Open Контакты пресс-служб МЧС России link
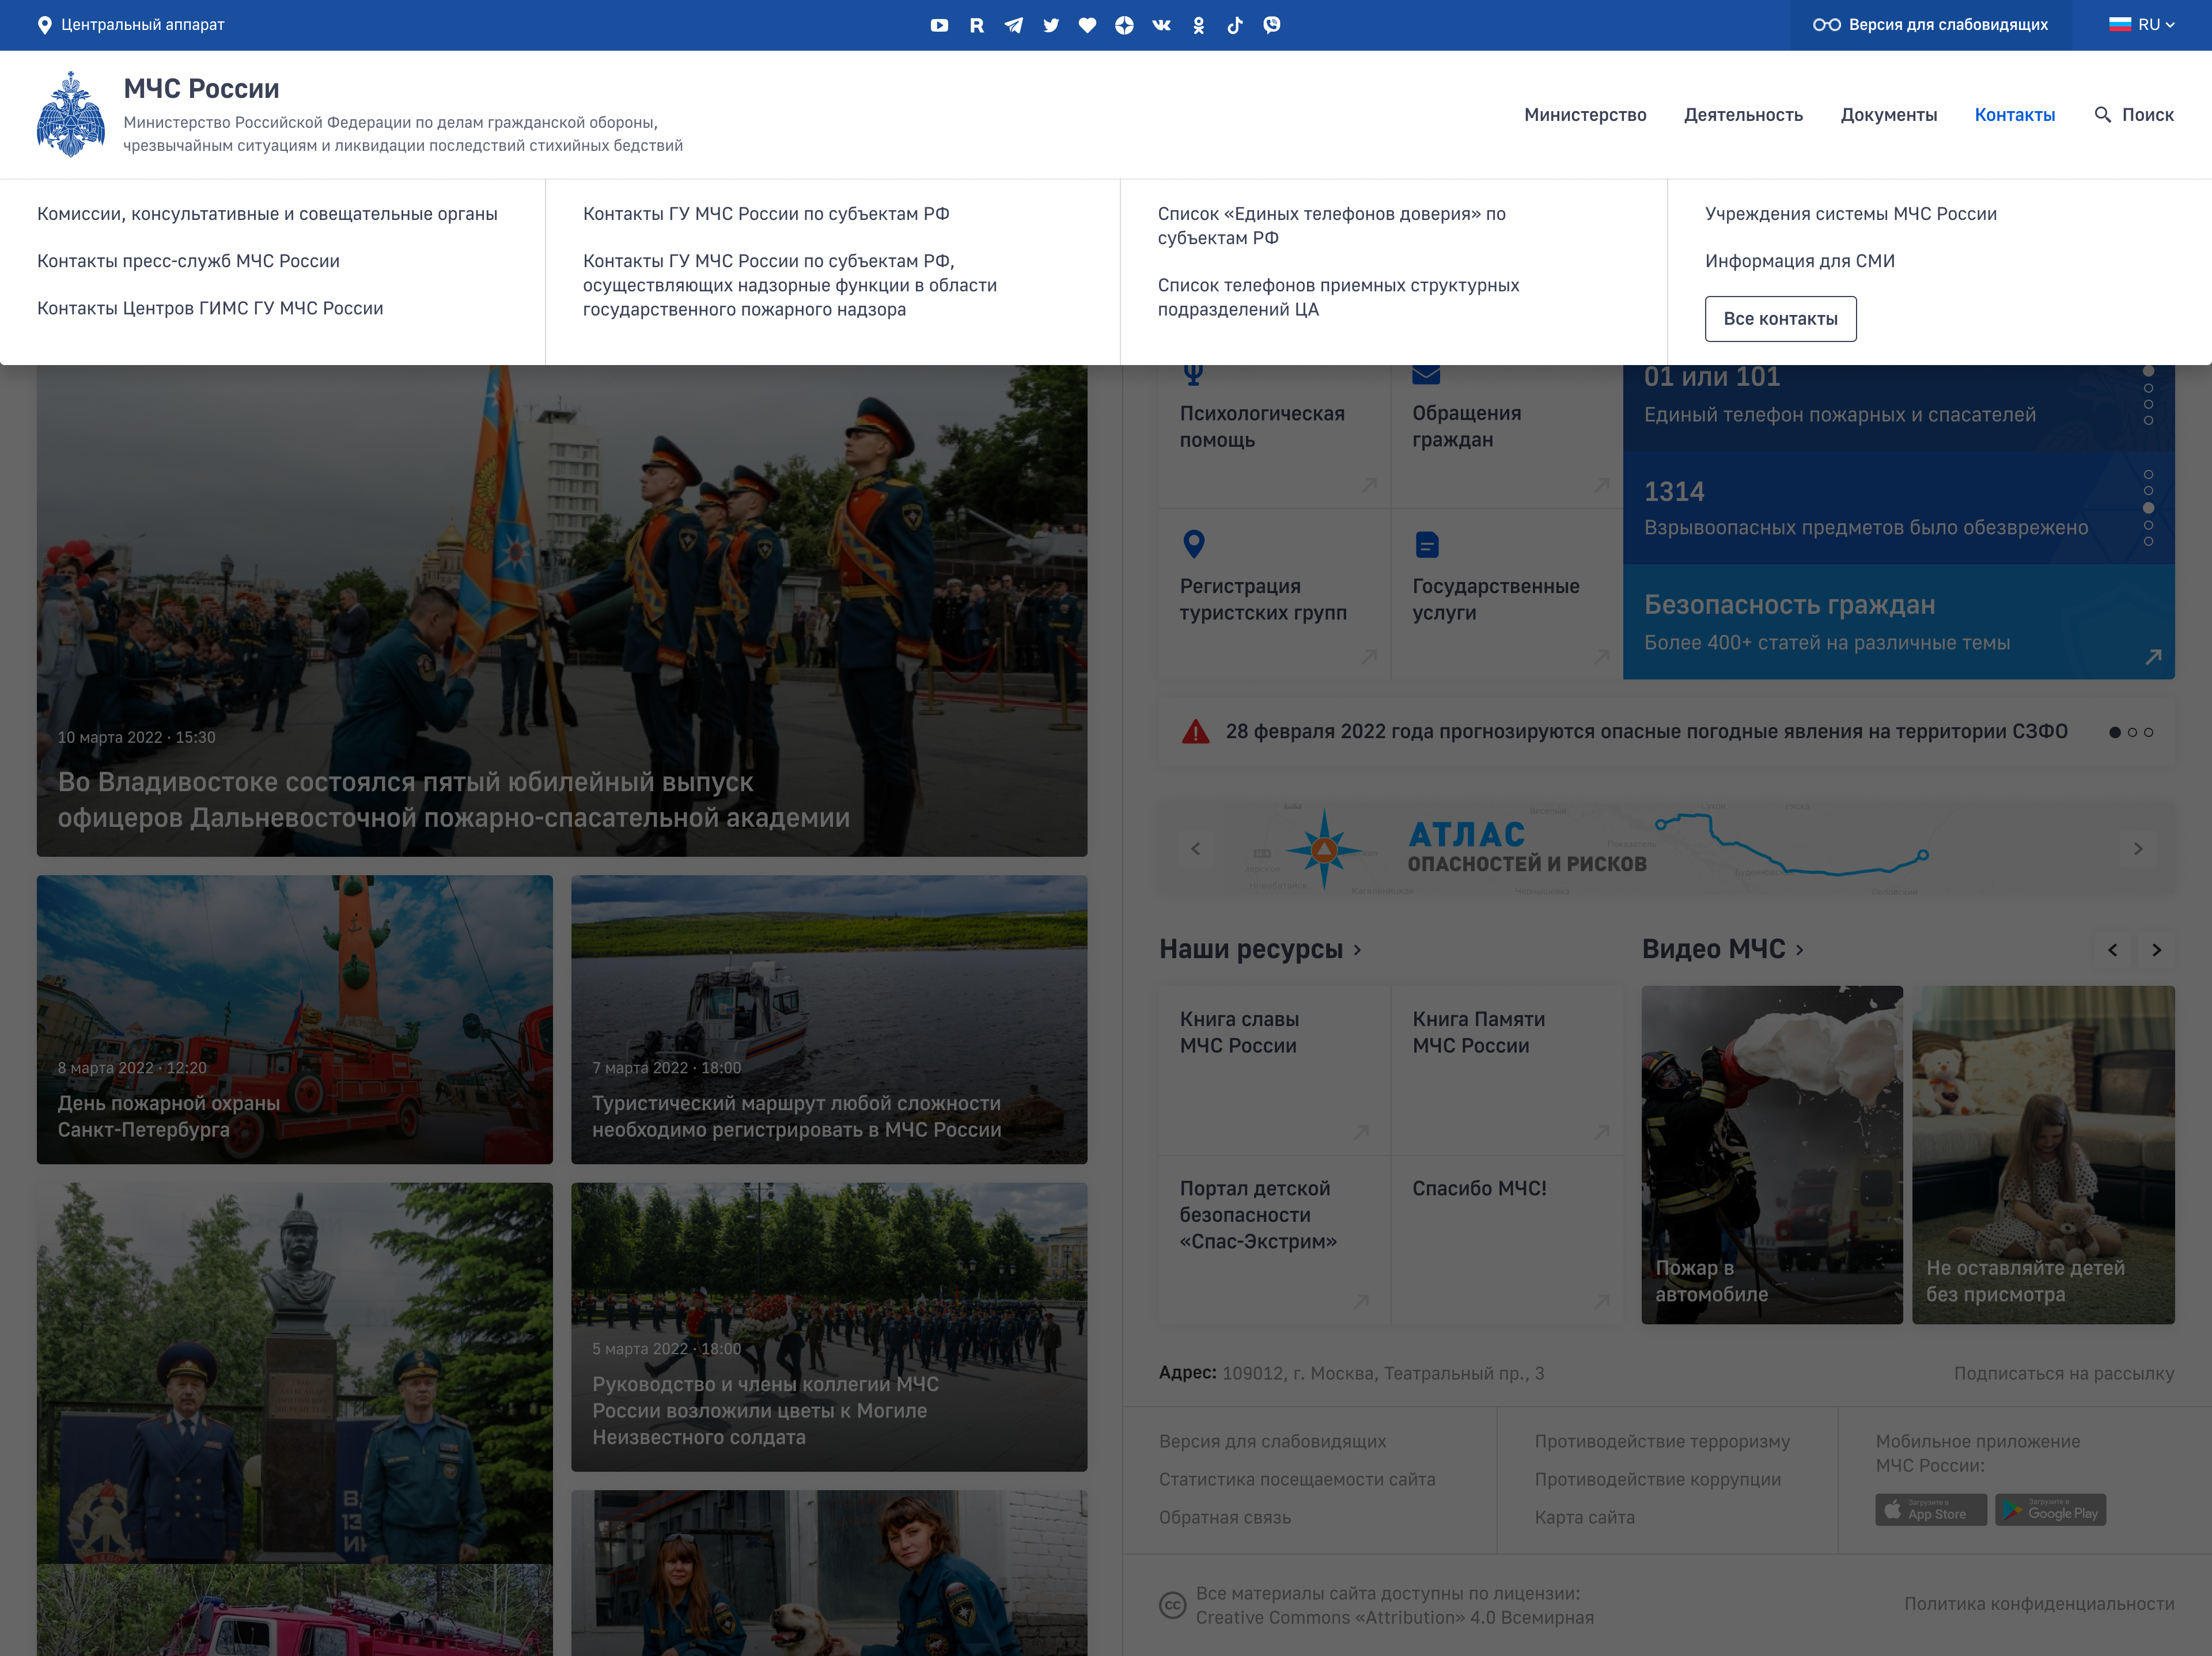Viewport: 2212px width, 1656px height. [188, 261]
